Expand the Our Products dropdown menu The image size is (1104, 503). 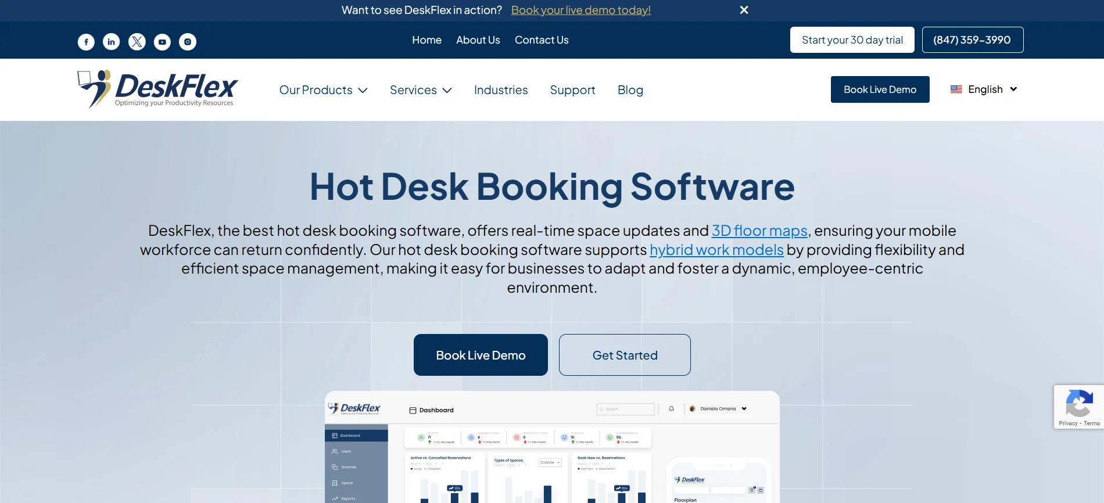pyautogui.click(x=323, y=90)
